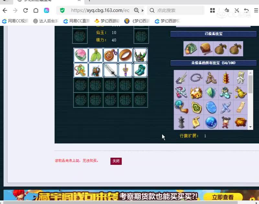Image resolution: width=259 pixels, height=204 pixels.
Task: Select the teal boots item
Action: (140, 70)
